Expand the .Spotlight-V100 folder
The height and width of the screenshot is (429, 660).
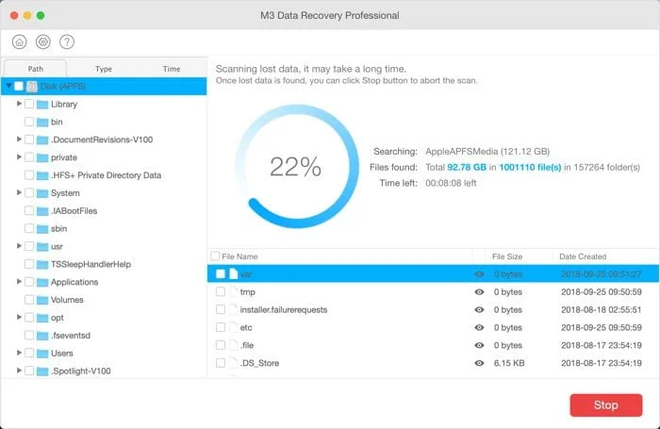pos(19,371)
